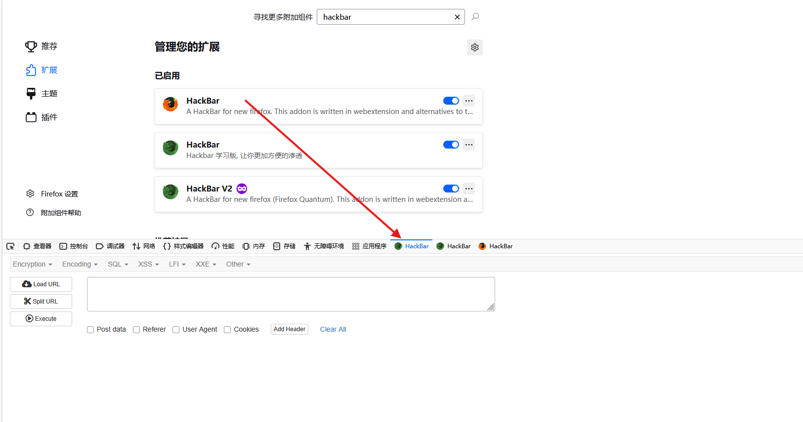Click the Clear All link

[x=333, y=329]
